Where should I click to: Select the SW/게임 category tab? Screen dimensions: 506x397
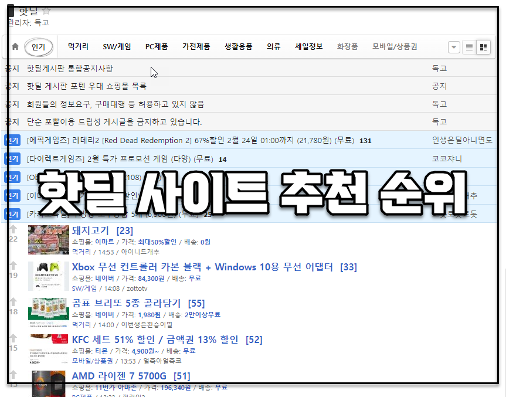click(117, 46)
